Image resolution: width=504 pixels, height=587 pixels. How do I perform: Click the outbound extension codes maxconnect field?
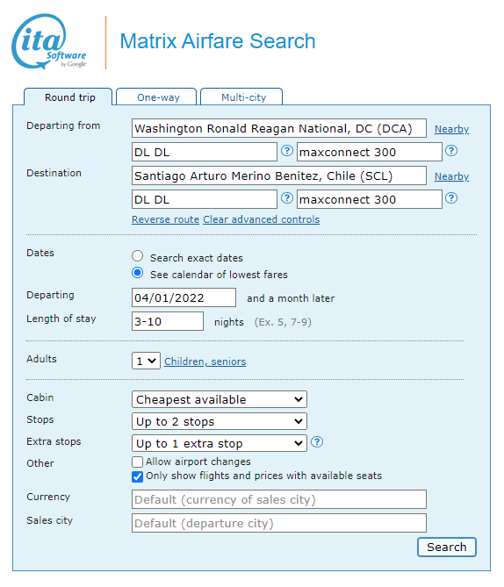[370, 152]
